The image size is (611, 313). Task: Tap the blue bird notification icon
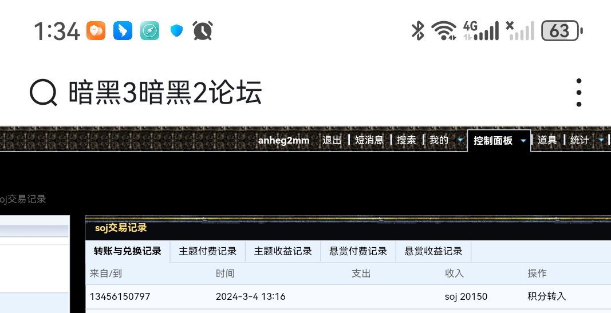(123, 30)
